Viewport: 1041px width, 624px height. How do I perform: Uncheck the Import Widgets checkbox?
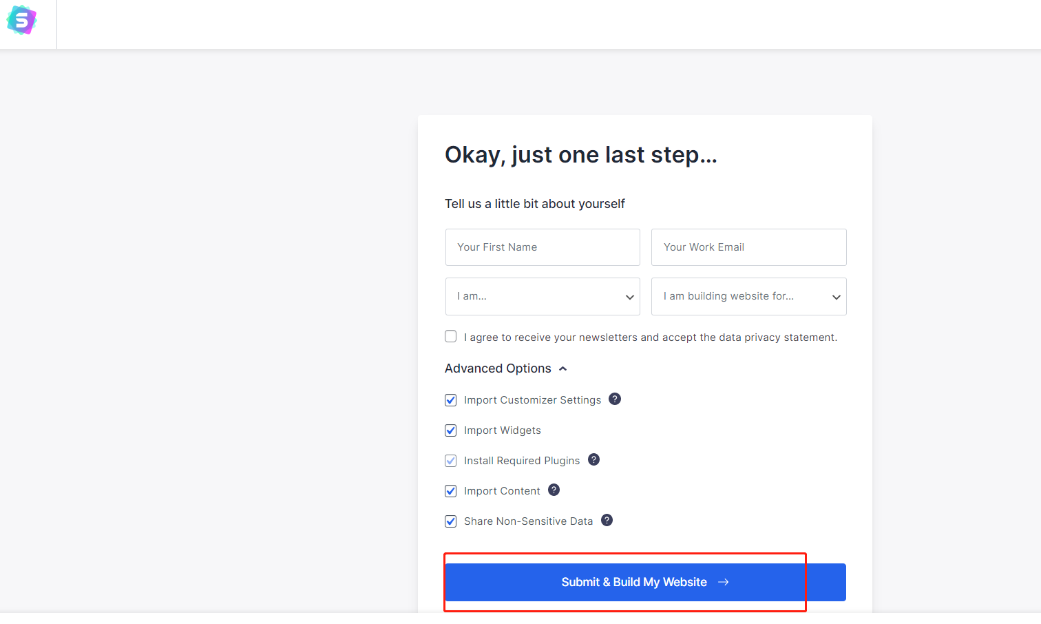click(451, 430)
